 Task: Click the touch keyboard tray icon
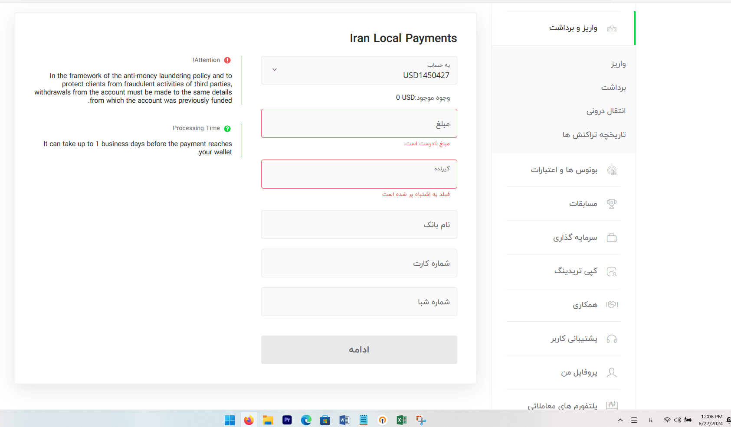(634, 420)
